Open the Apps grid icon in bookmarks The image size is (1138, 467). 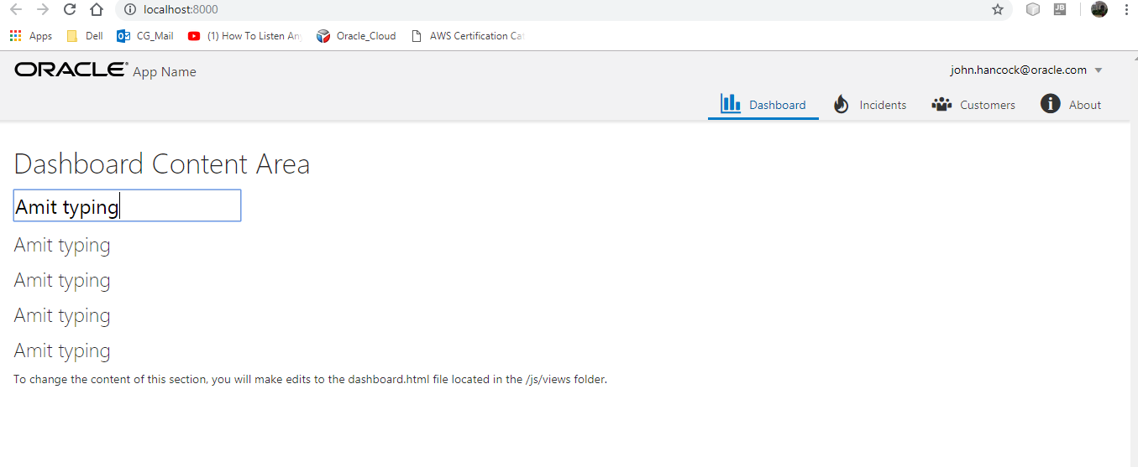tap(15, 36)
